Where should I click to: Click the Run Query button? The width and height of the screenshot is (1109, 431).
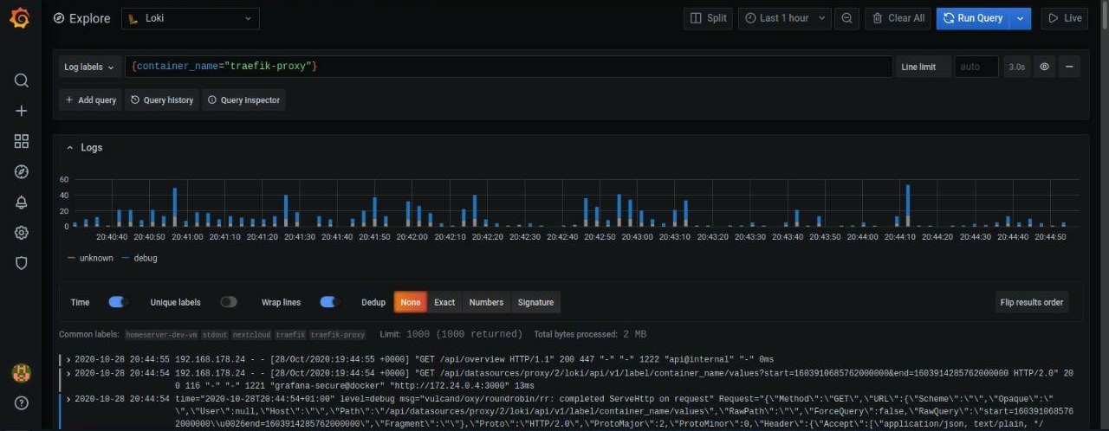973,18
